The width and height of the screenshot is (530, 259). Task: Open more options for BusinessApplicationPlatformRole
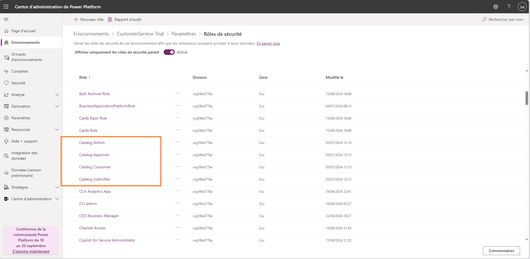[x=178, y=106]
